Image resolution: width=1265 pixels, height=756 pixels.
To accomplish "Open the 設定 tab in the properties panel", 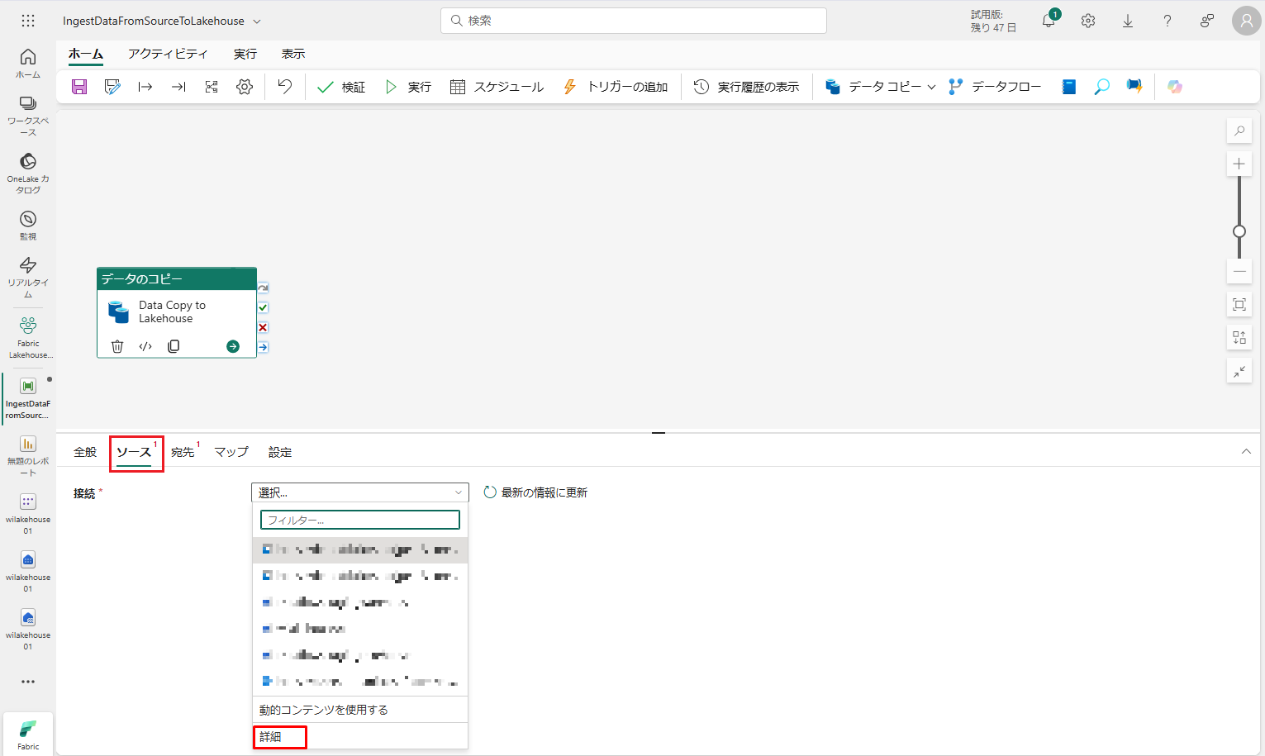I will click(x=280, y=452).
